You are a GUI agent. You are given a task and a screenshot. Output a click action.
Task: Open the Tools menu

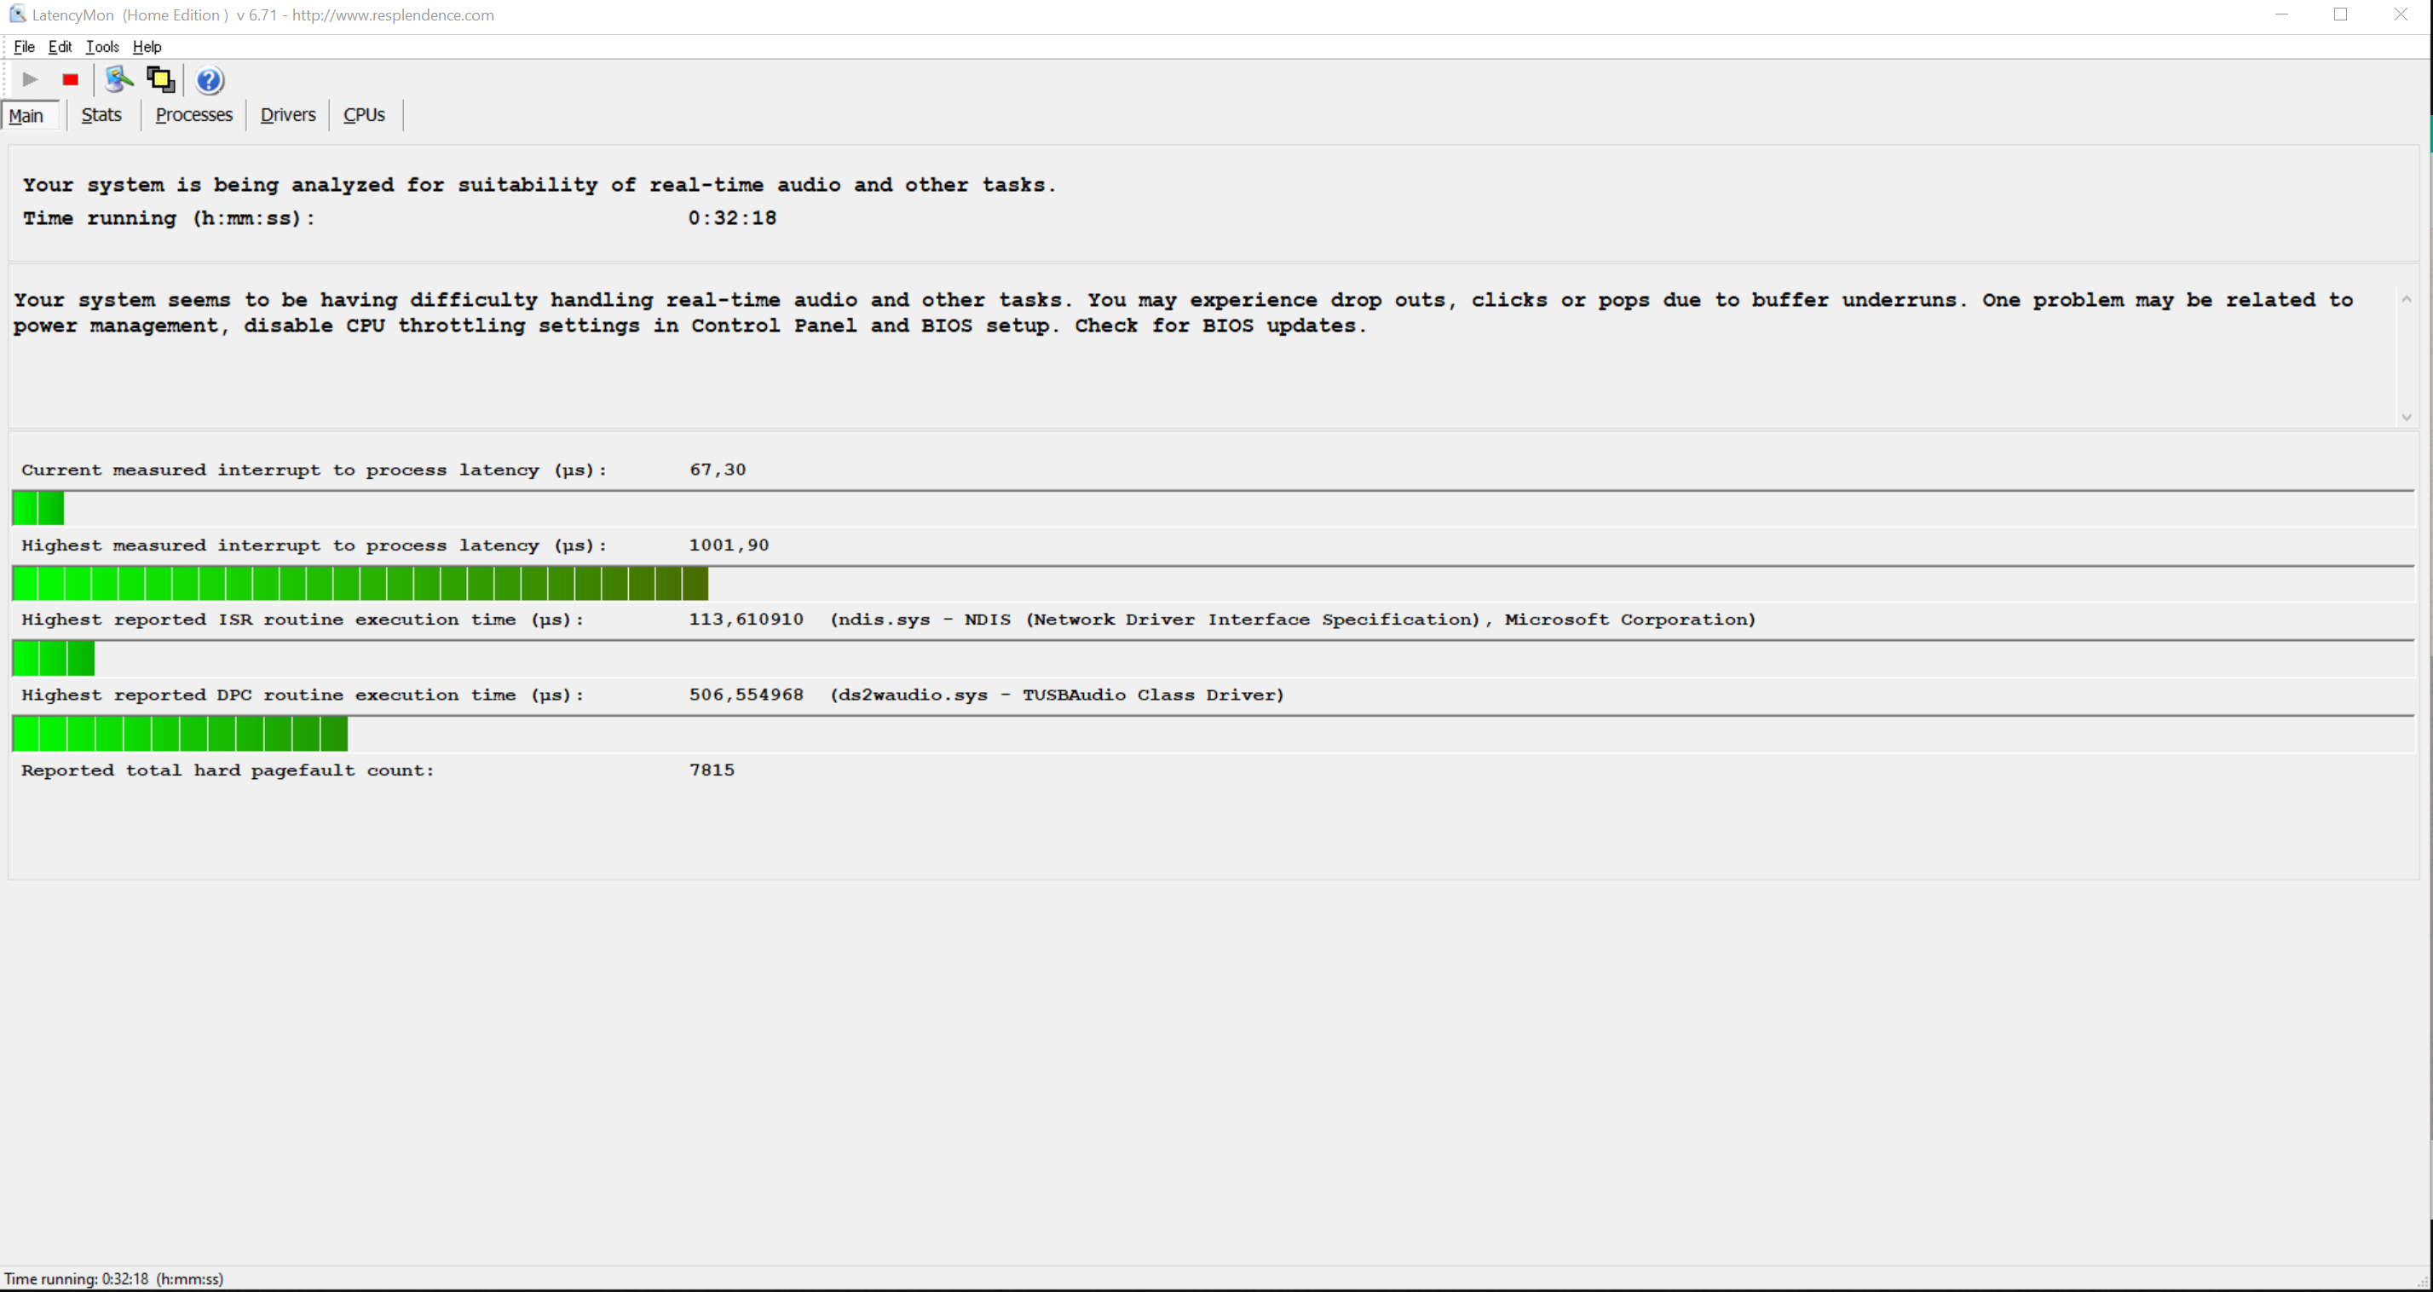coord(102,47)
